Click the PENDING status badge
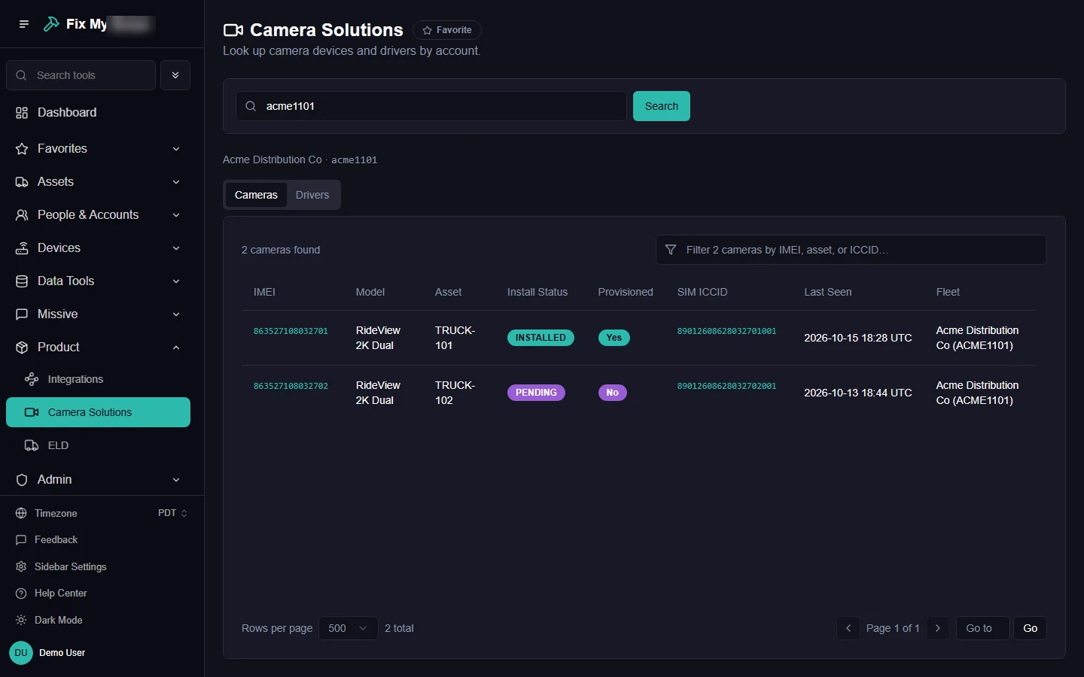Screen dimensions: 1084x677 pyautogui.click(x=536, y=393)
